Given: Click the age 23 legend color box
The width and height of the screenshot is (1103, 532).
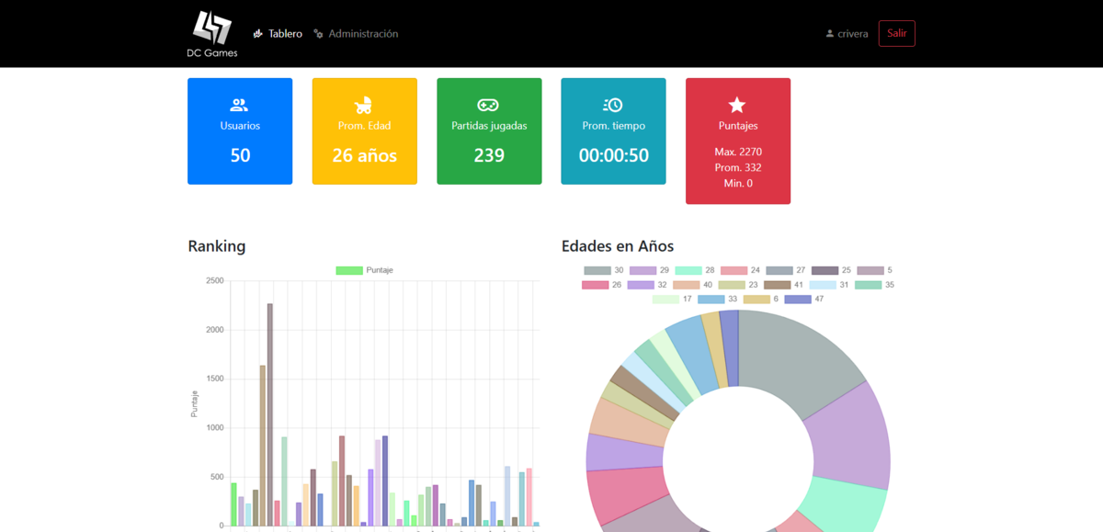Looking at the screenshot, I should (x=732, y=285).
